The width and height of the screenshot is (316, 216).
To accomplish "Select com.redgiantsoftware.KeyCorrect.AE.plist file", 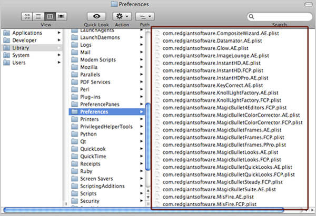I will (213, 85).
